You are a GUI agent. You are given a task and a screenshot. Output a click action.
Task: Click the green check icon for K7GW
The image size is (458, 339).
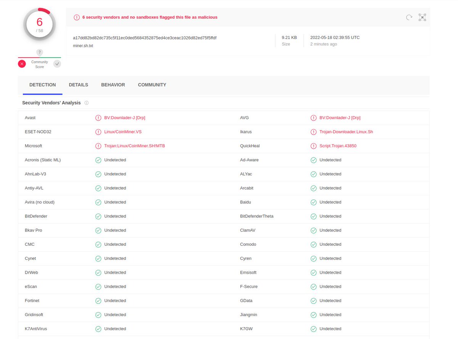coord(313,329)
